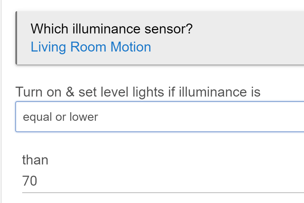Focus the illuminance threshold field showing 70

pos(163,181)
